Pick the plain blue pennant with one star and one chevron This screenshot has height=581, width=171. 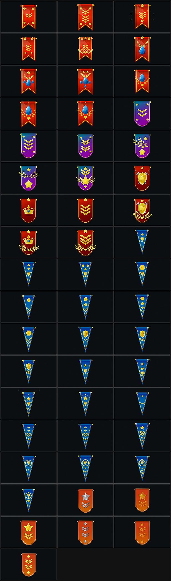(x=142, y=403)
